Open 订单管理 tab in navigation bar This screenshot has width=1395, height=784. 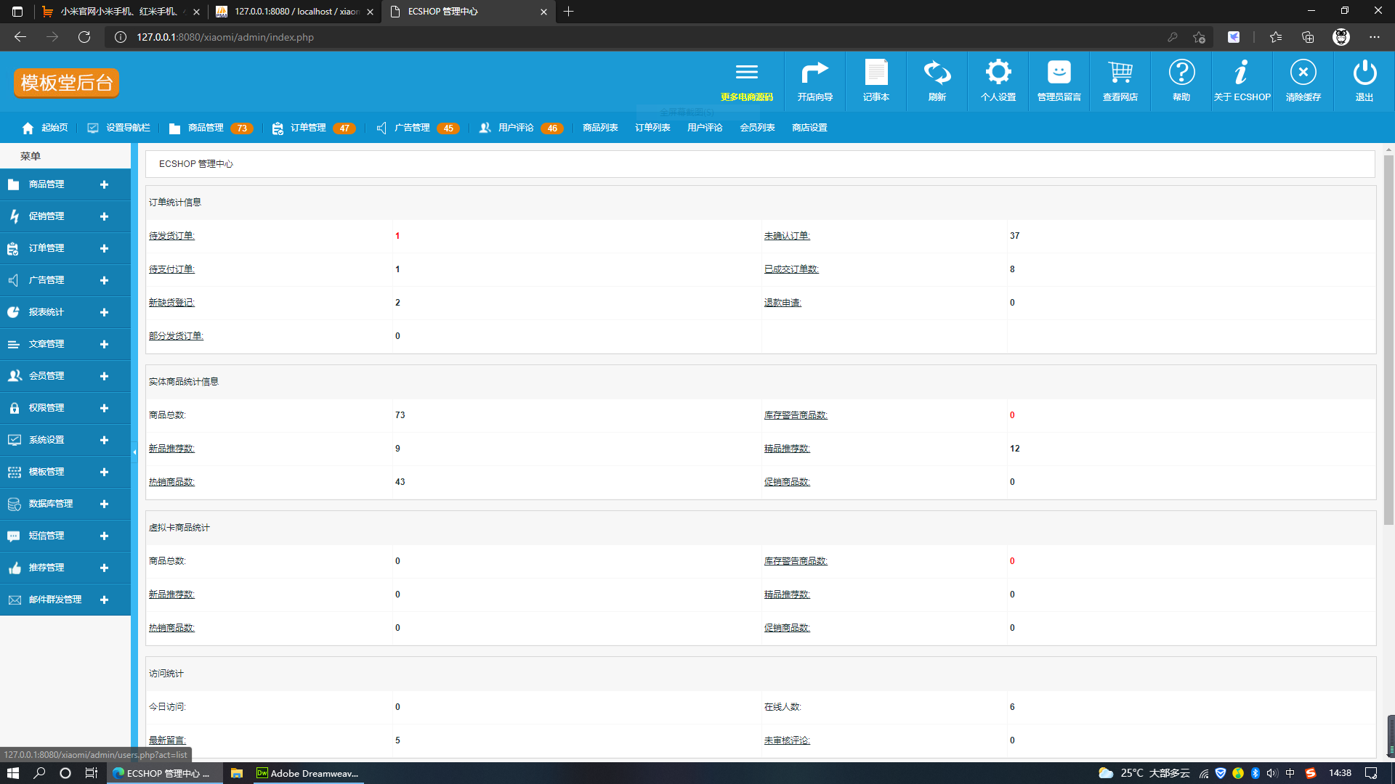click(x=308, y=128)
